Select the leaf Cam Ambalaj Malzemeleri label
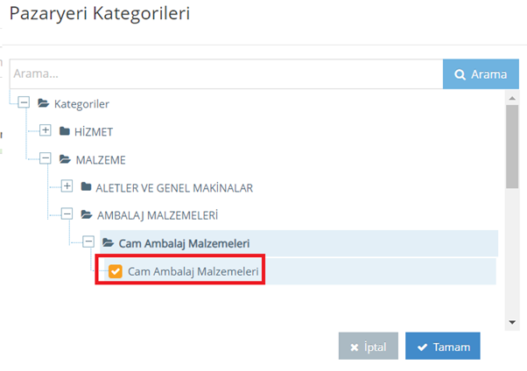 pyautogui.click(x=193, y=271)
